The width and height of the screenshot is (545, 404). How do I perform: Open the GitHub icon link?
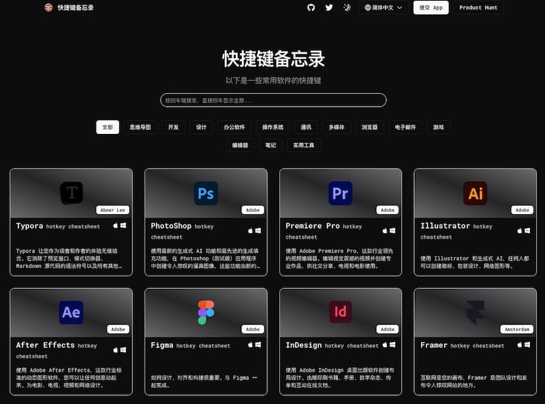point(311,7)
